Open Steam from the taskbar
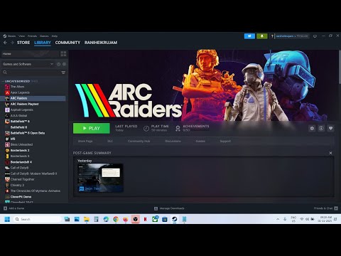The width and height of the screenshot is (341, 256). point(175,219)
